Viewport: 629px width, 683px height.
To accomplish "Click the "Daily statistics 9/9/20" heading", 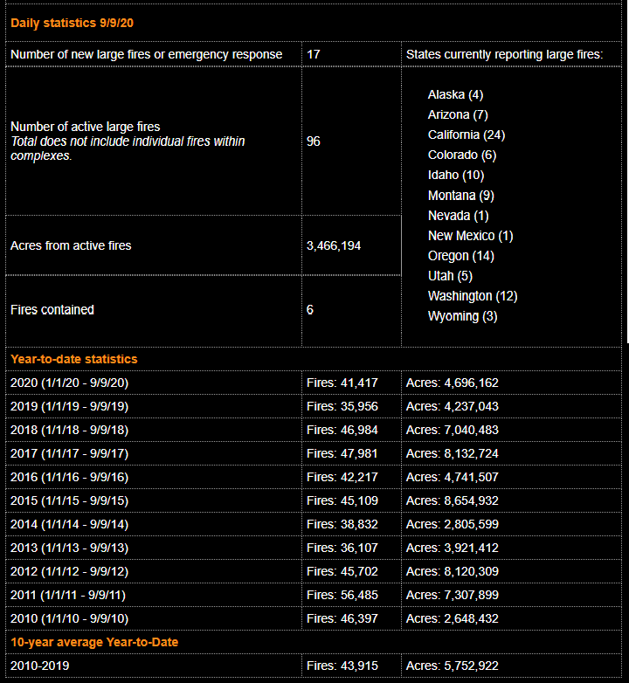I will (73, 22).
